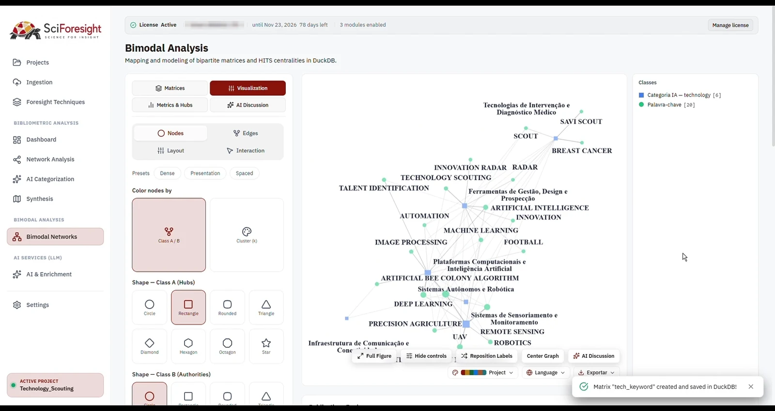The height and width of the screenshot is (411, 775).
Task: Select Triangle shape for Class B authorities
Action: coord(266,395)
